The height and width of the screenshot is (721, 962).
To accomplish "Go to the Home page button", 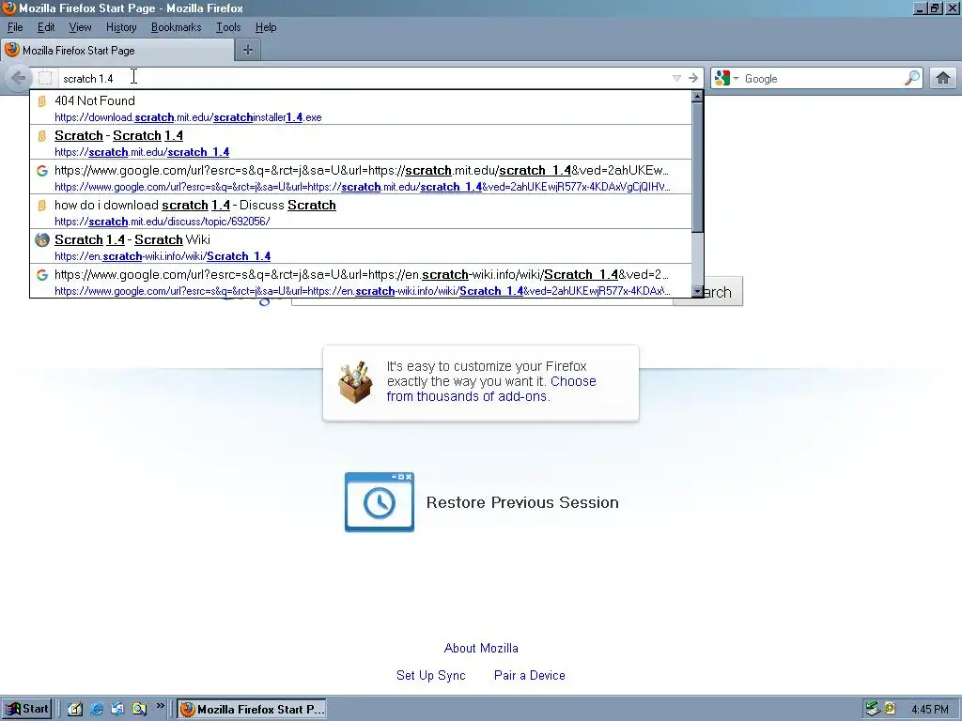I will (943, 78).
